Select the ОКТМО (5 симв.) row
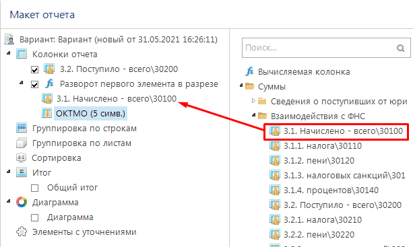The width and height of the screenshot is (413, 247). (x=90, y=113)
